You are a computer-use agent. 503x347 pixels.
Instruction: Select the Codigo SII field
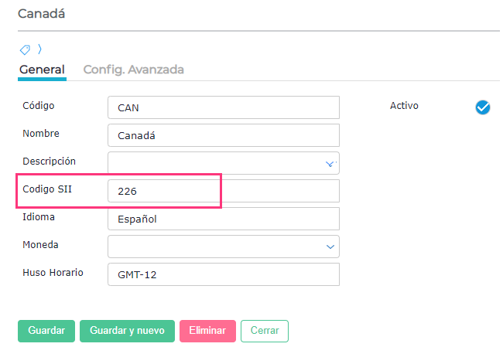tap(223, 191)
